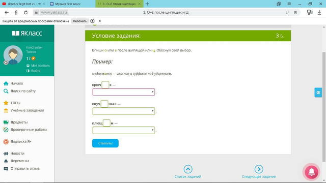Click the letter box in крюч_к
The width and height of the screenshot is (326, 183).
[x=105, y=85]
